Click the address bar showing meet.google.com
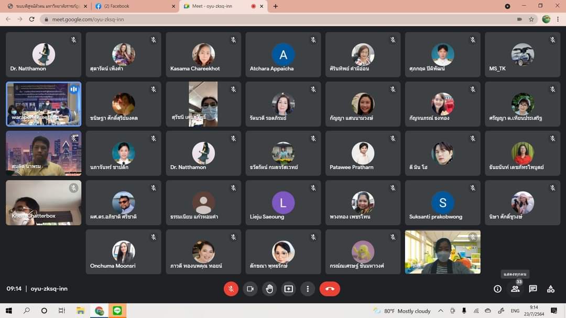 (262, 19)
